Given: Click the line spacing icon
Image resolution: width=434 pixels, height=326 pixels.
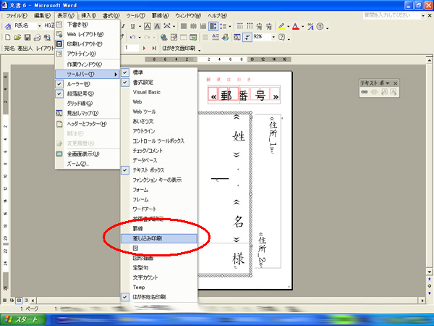Looking at the screenshot, I should [223, 26].
